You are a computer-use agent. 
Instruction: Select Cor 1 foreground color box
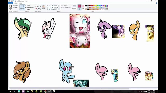[x=79, y=7]
